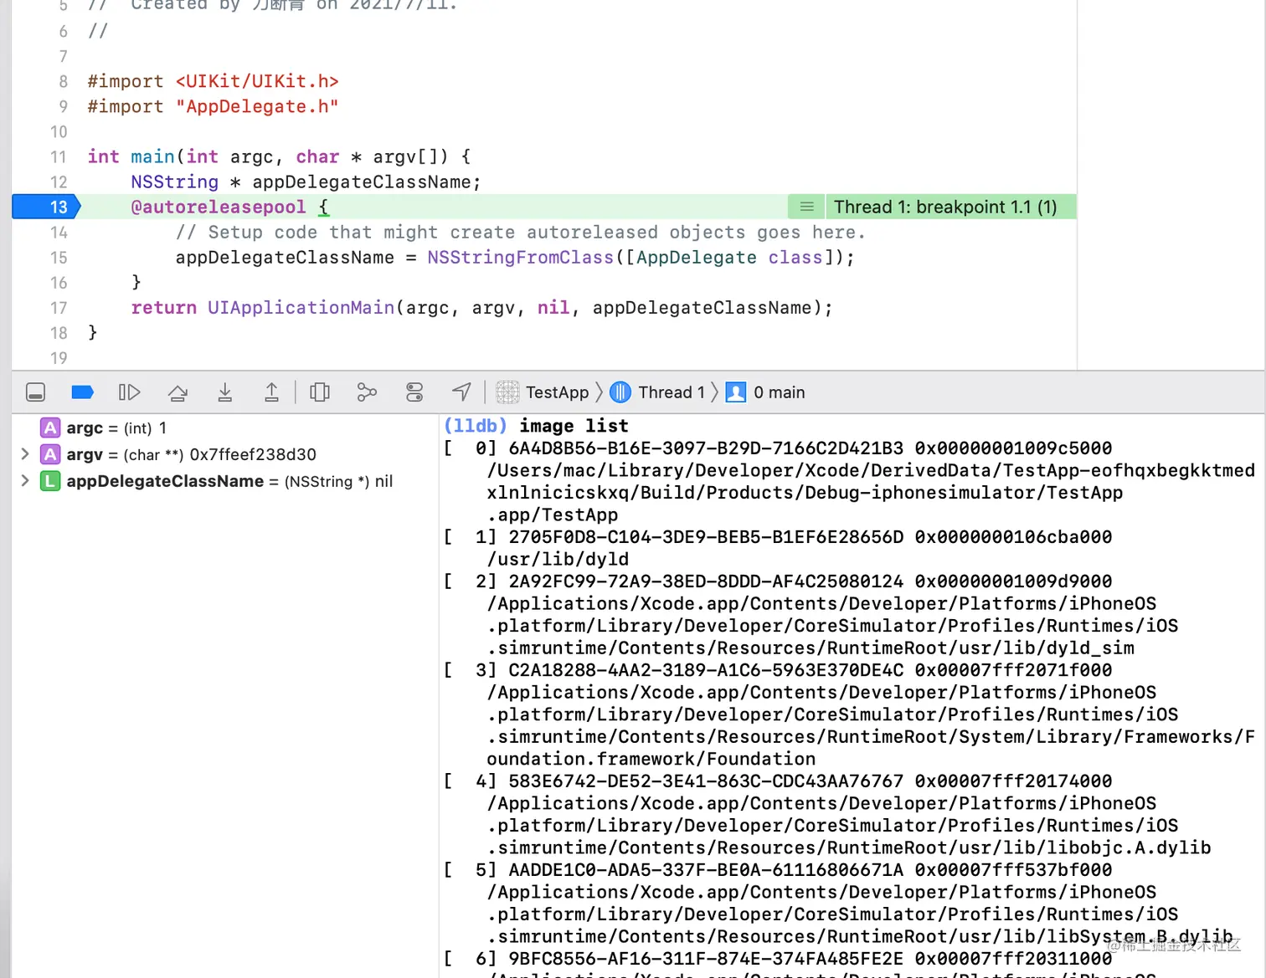Click line number 11 in gutter
The image size is (1266, 978).
click(58, 157)
